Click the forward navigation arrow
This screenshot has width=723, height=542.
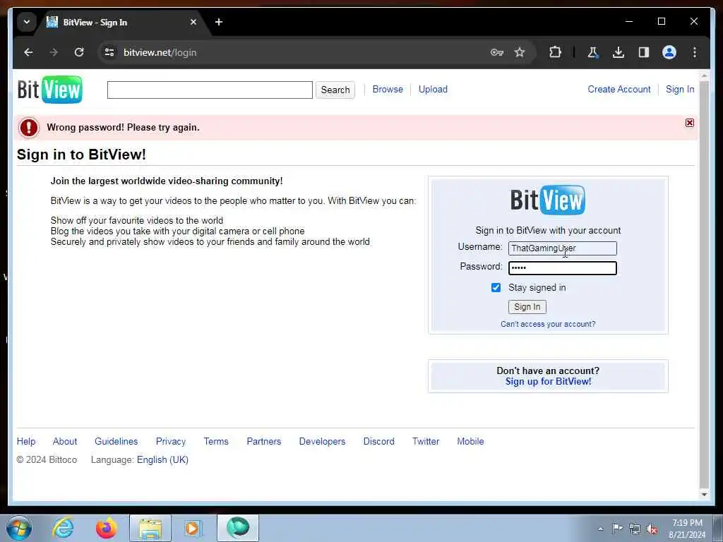tap(54, 52)
